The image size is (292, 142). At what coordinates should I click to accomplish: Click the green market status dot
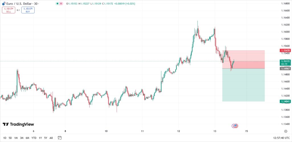58,3
